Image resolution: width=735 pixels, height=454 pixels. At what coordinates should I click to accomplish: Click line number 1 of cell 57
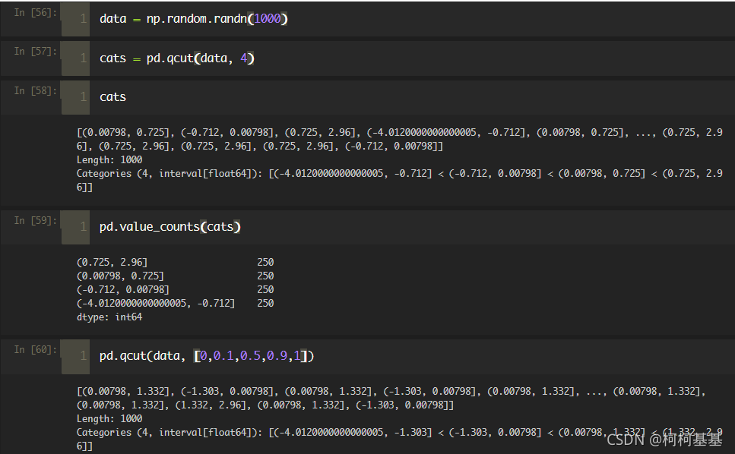point(83,58)
